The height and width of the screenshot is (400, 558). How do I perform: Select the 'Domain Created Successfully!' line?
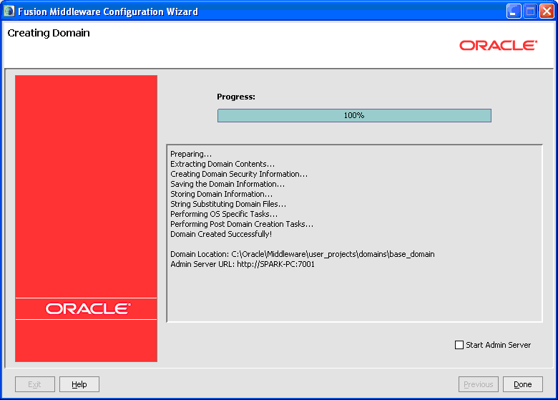[x=221, y=234]
